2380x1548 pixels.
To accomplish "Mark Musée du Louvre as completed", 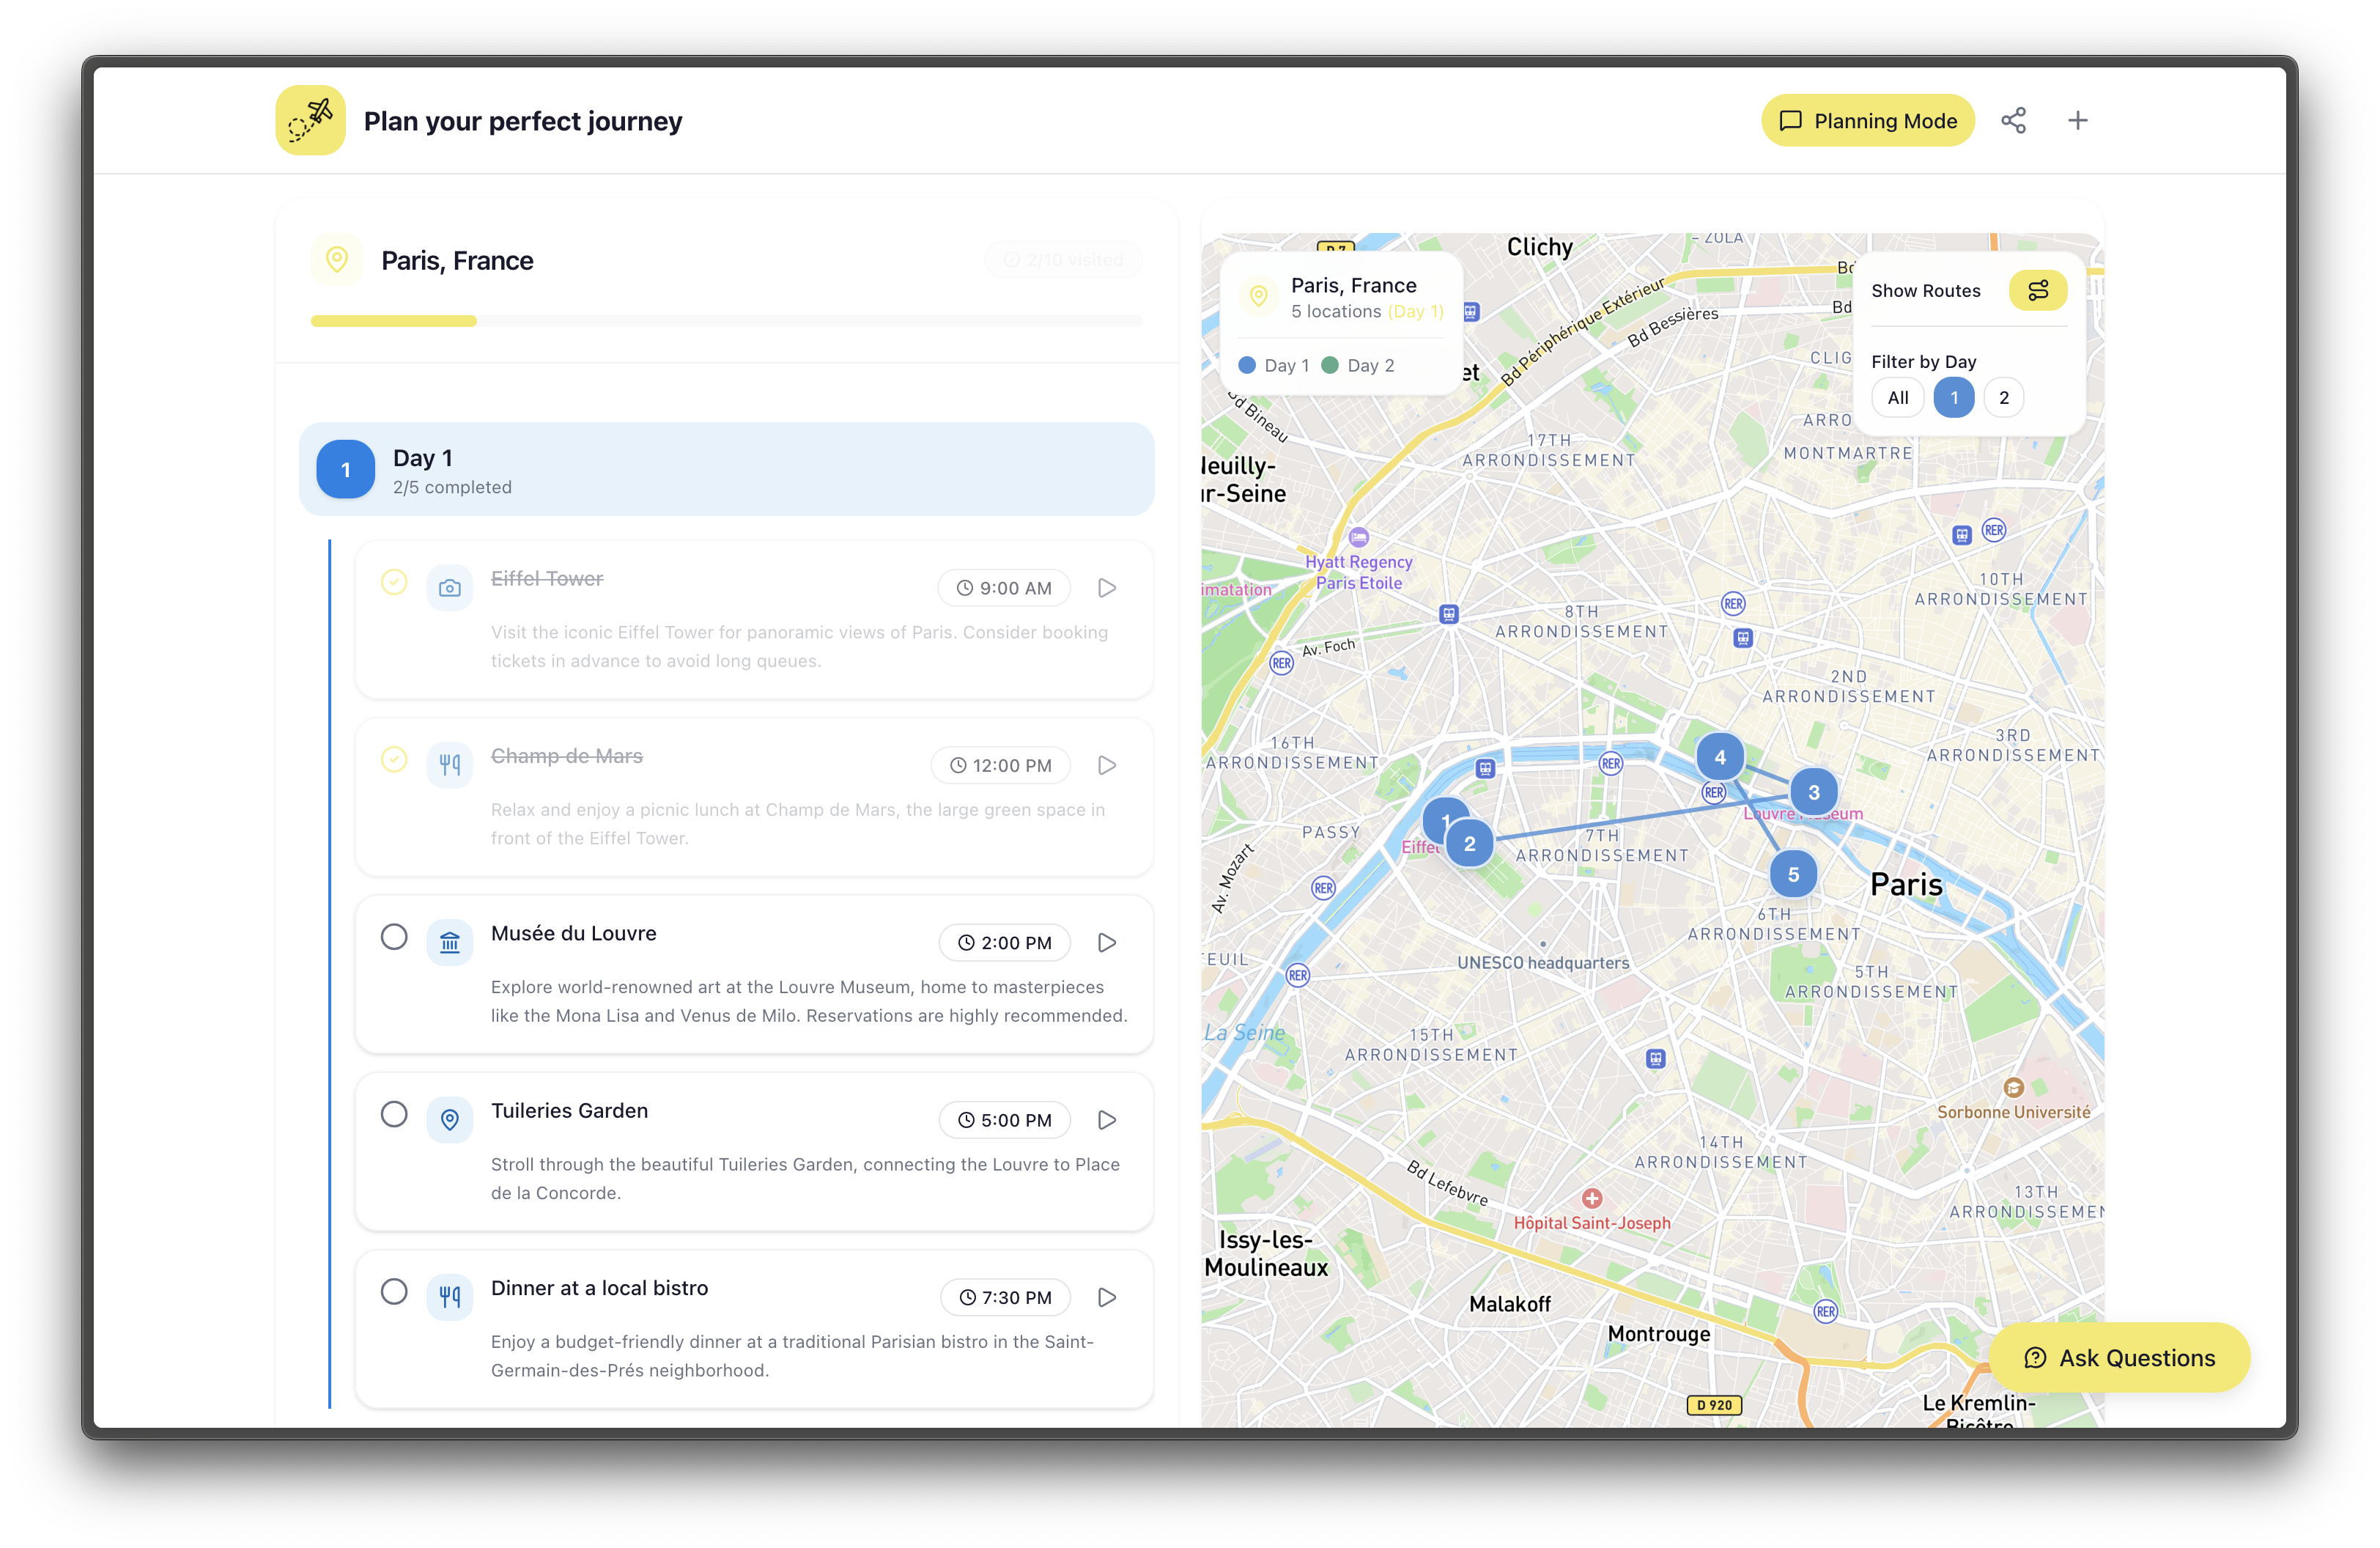I will [x=394, y=937].
